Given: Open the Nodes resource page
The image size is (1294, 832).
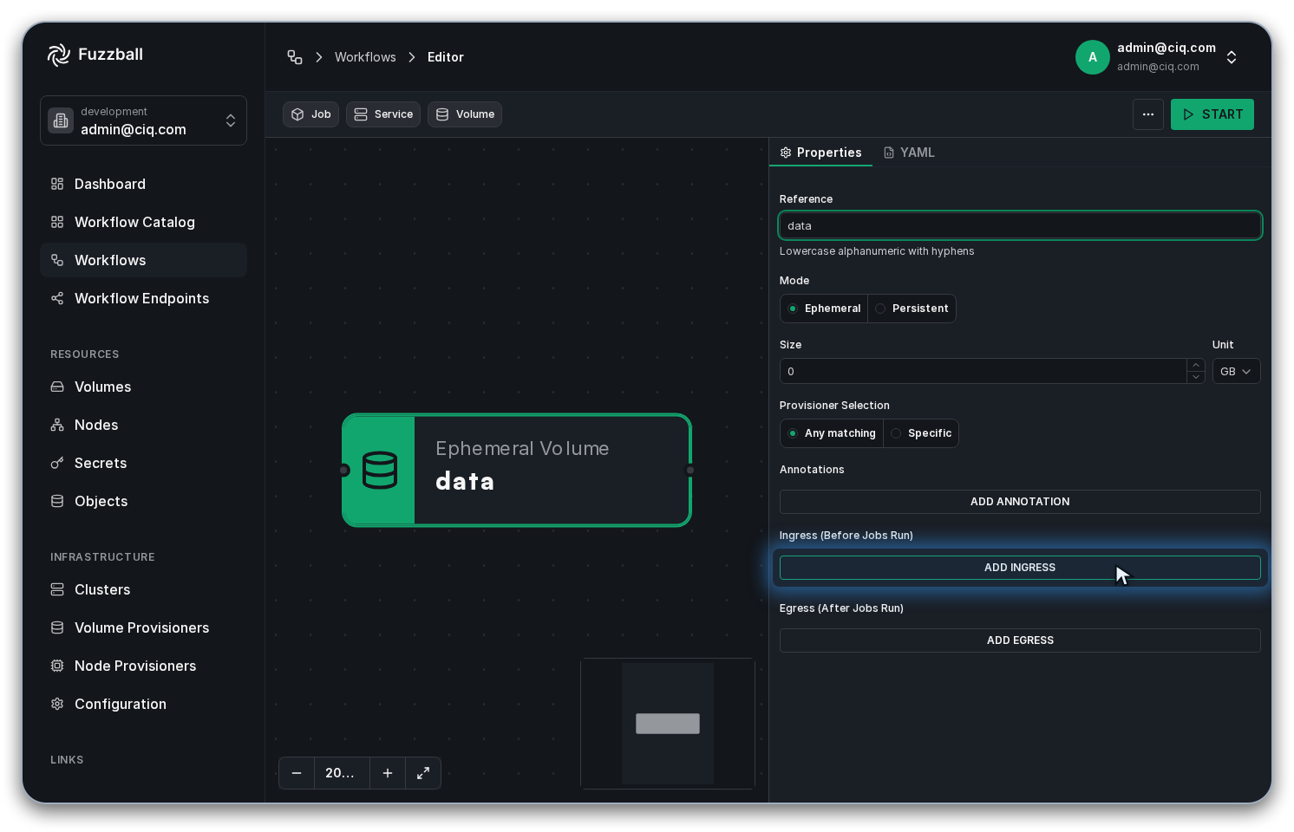Looking at the screenshot, I should [143, 425].
